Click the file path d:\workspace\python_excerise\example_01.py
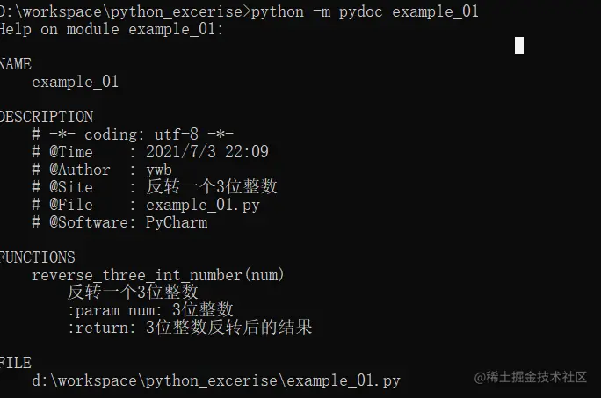 (x=216, y=380)
